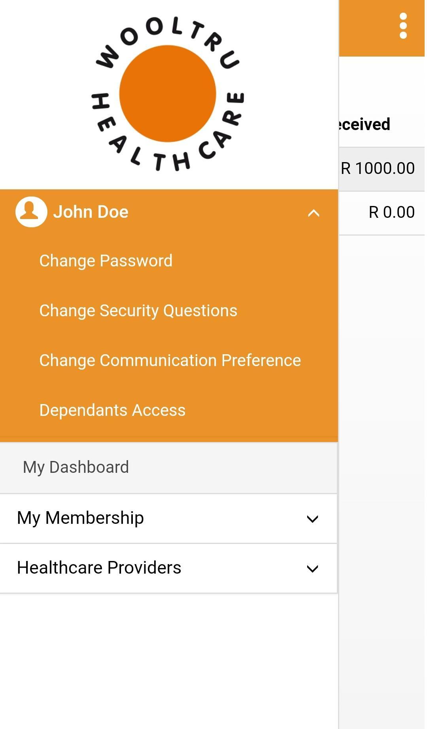Open Change Security Questions

138,311
